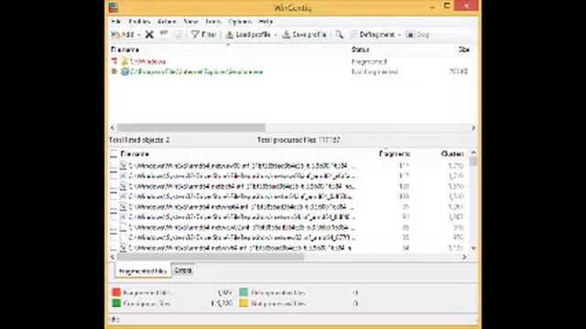Screen dimensions: 586x329
Task: Click the magnifier Analyze toolbar icon
Action: point(340,35)
